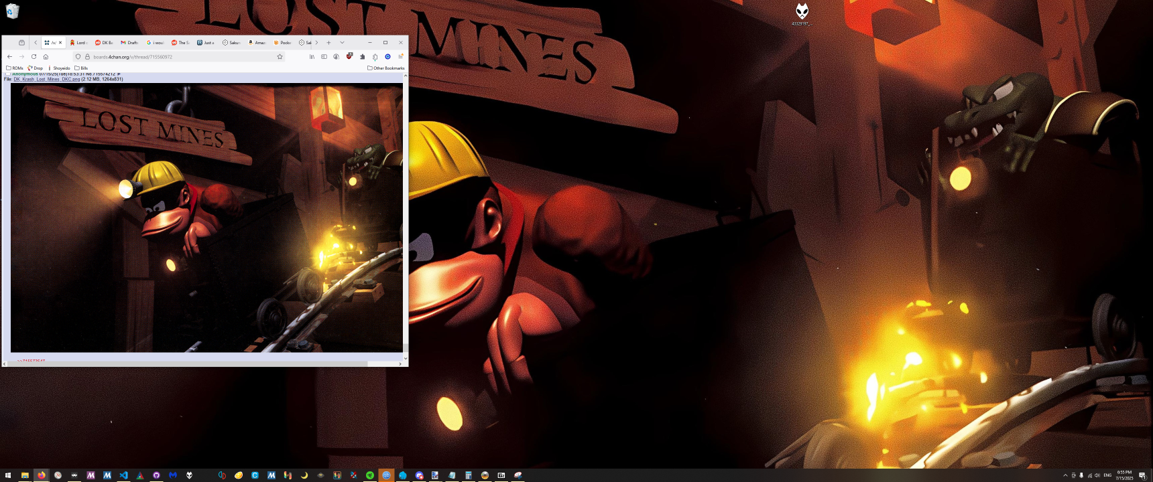Image resolution: width=1153 pixels, height=482 pixels.
Task: Switch to the Pocket tab
Action: [x=282, y=42]
